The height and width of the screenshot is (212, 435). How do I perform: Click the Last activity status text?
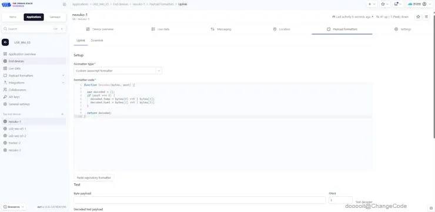click(x=352, y=17)
